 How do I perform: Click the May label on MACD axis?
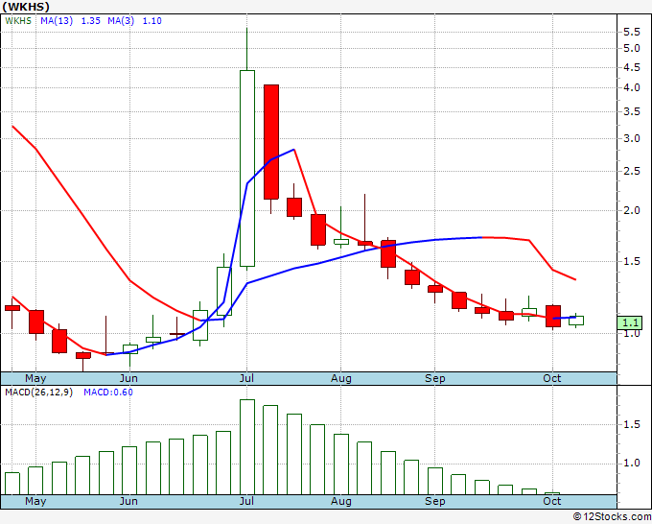tap(35, 501)
